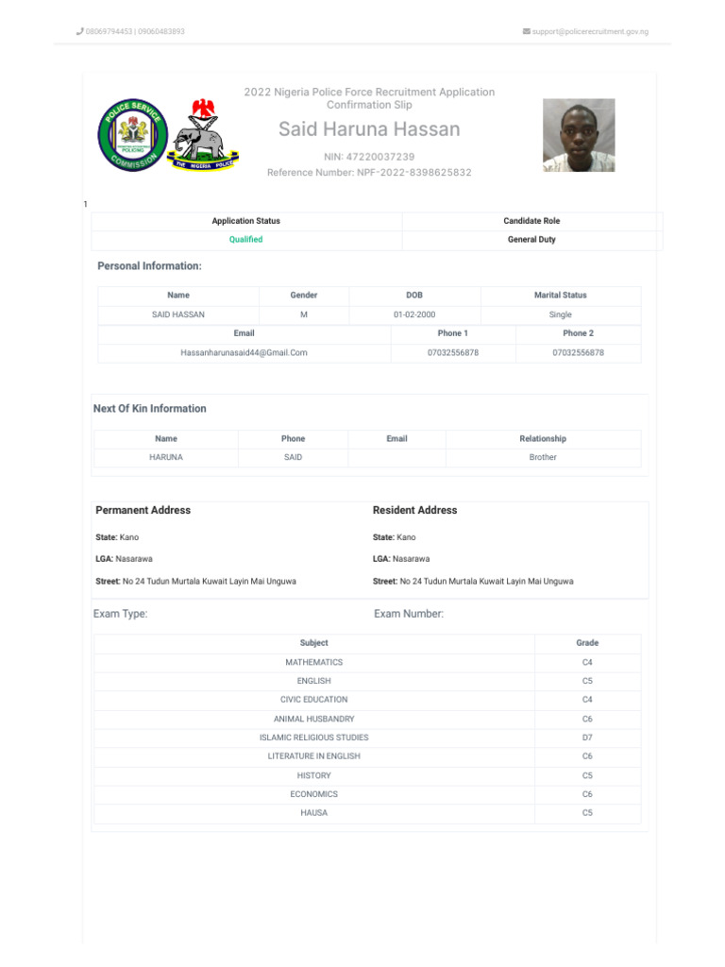This screenshot has width=725, height=967.
Task: Click Resident Address LGA: Nasarawa
Action: coord(401,559)
